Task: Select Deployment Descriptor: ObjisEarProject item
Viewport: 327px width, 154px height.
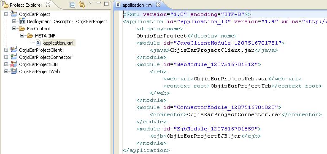Action: 67,21
